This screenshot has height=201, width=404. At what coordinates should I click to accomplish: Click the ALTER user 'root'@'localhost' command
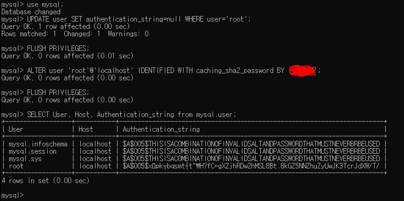click(x=161, y=71)
